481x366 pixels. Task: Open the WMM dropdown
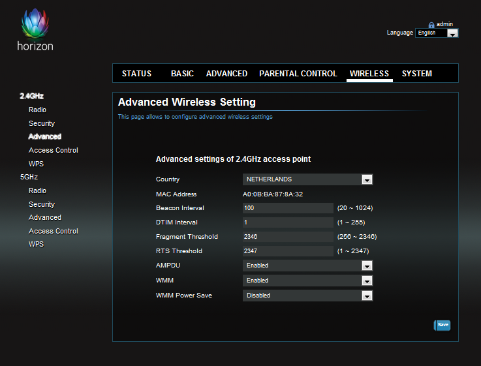pos(307,281)
